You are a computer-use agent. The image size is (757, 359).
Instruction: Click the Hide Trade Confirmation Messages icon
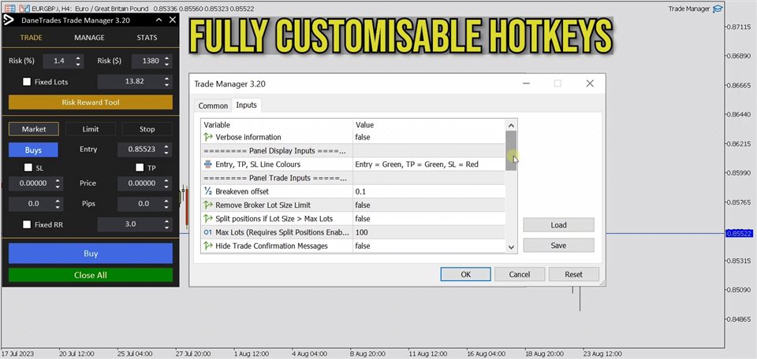point(208,246)
